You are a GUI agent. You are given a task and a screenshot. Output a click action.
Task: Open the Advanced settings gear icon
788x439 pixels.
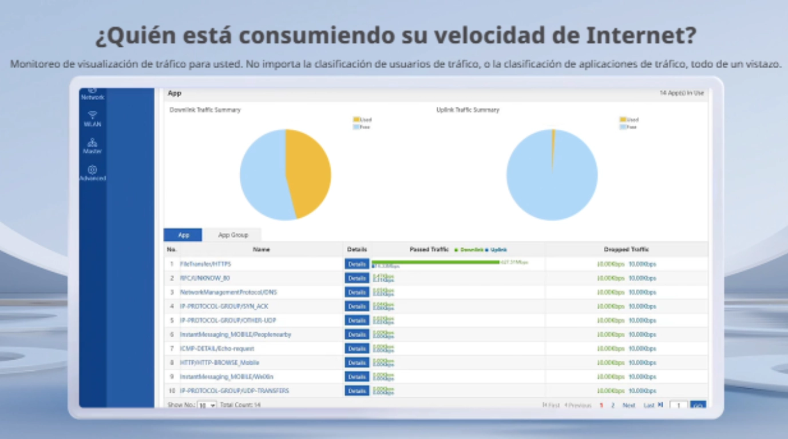click(x=92, y=170)
